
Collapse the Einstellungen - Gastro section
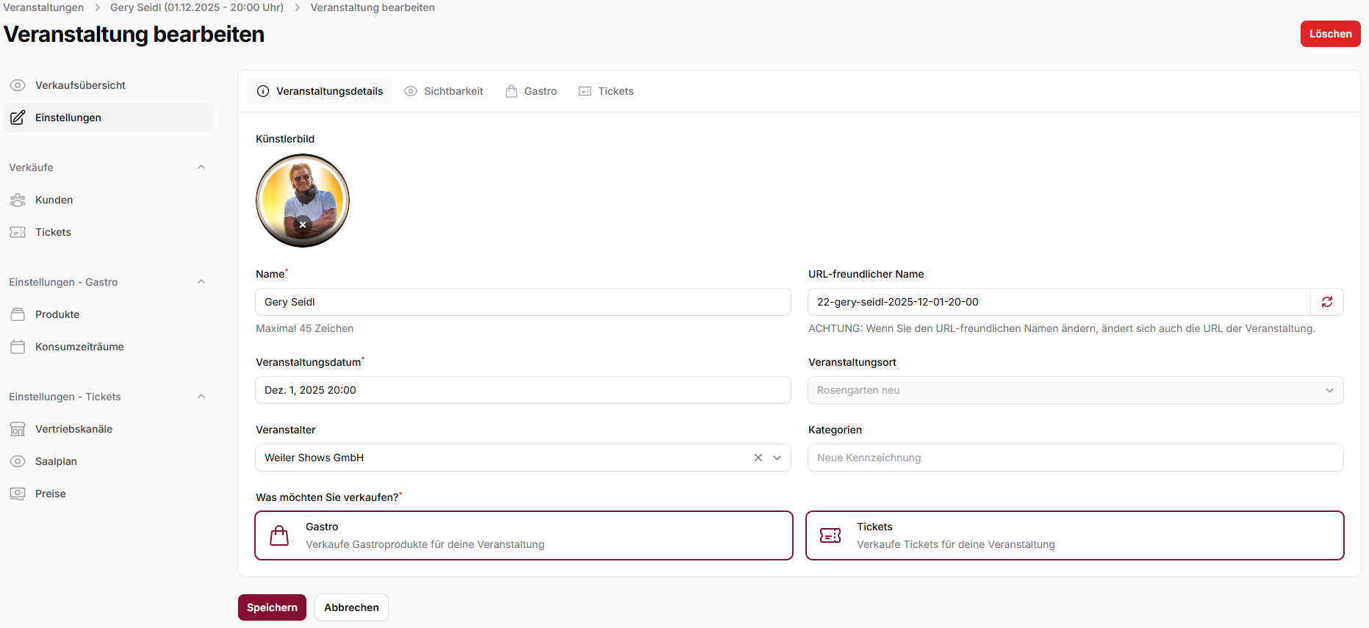201,282
